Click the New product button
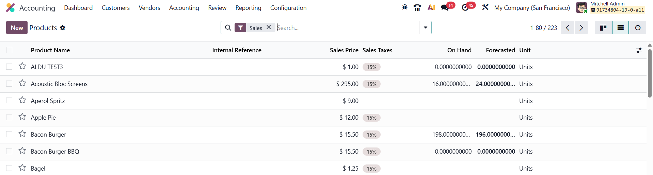Viewport: 653px width, 175px height. tap(17, 28)
